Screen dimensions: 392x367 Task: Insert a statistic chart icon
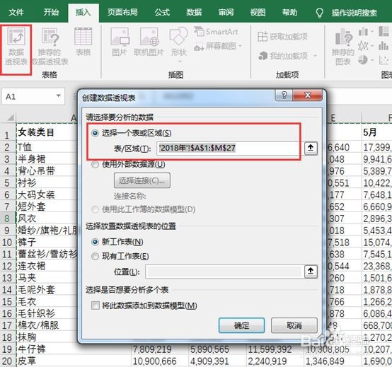pyautogui.click(x=384, y=46)
